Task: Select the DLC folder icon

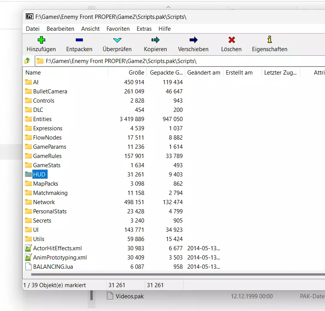Action: [x=28, y=110]
